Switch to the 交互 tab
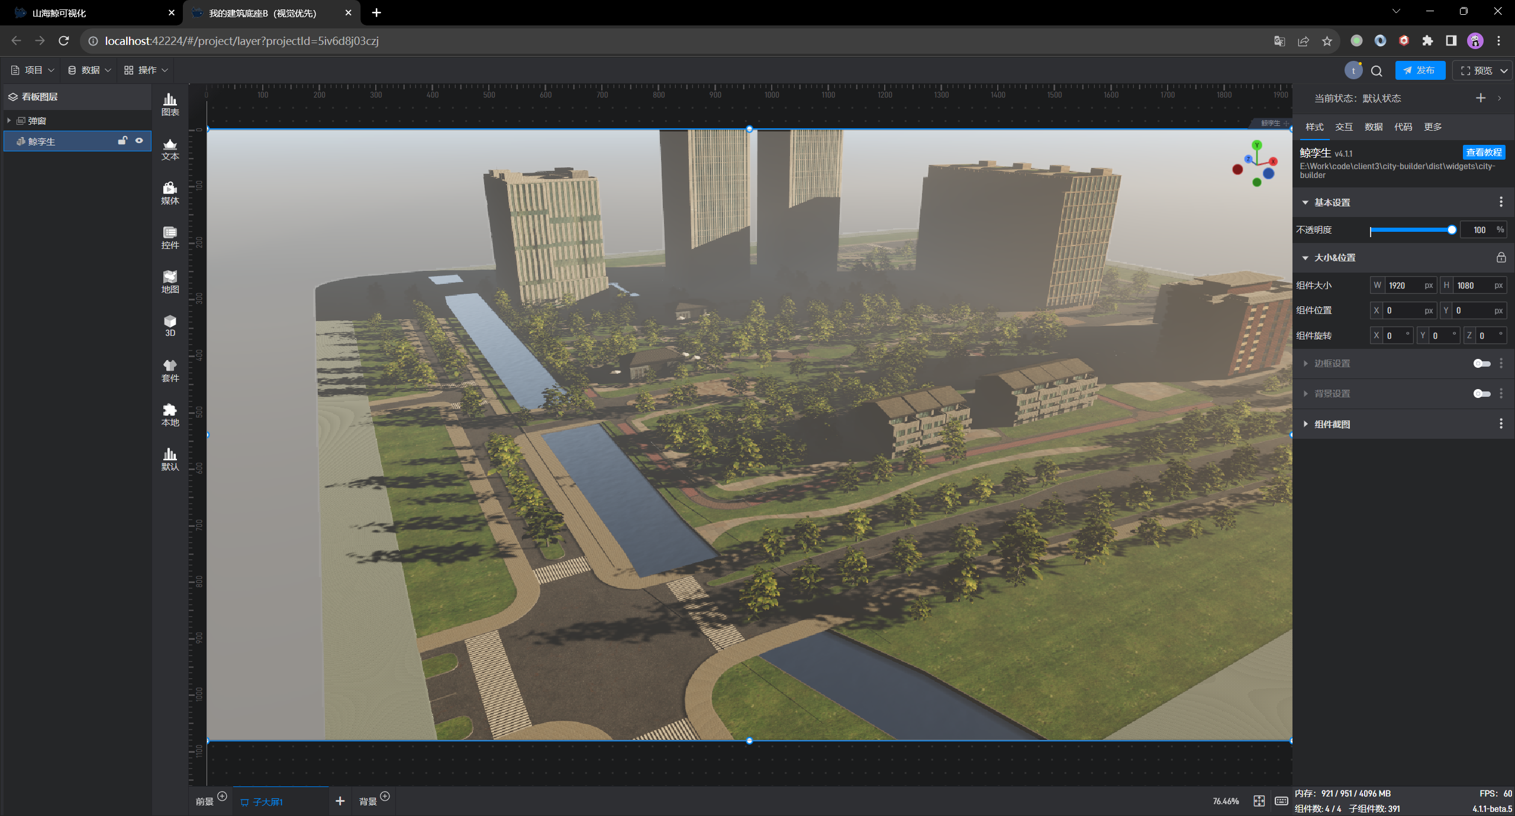The image size is (1515, 816). (1343, 127)
